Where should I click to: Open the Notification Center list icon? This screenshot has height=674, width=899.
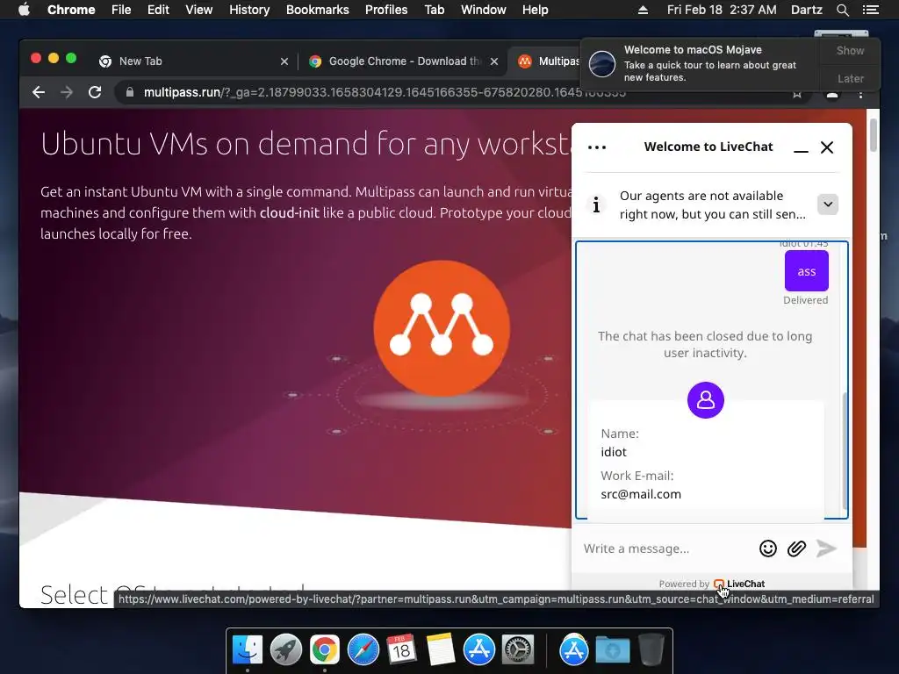870,10
